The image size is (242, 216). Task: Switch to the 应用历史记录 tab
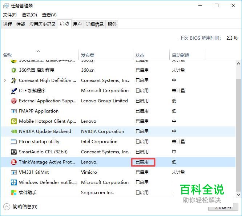43,24
